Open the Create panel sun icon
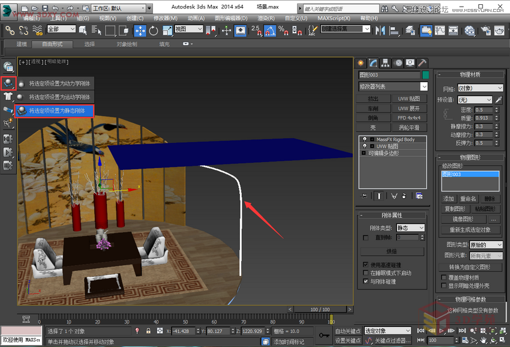The width and height of the screenshot is (510, 347). [360, 62]
